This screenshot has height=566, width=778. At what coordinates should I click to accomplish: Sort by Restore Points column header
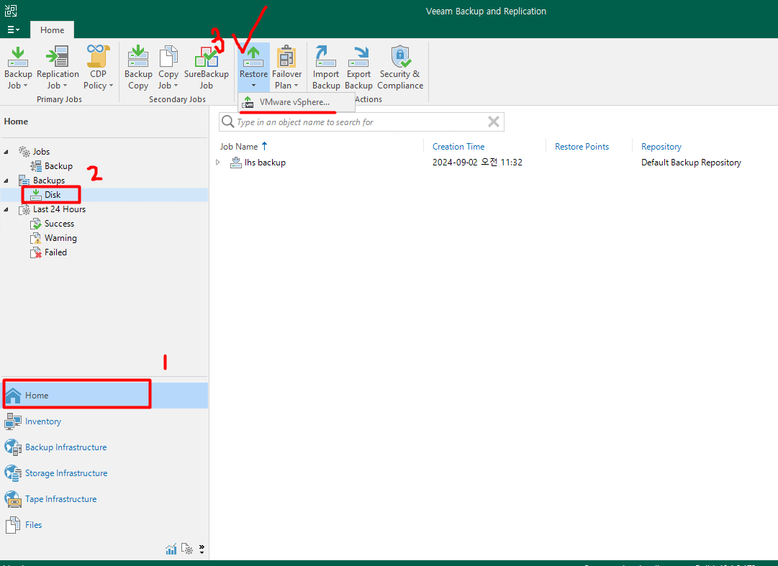pos(582,146)
